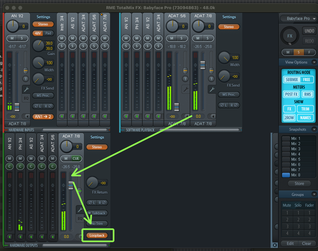Collapse ADAT 7/8 playback settings arrow

point(213,116)
